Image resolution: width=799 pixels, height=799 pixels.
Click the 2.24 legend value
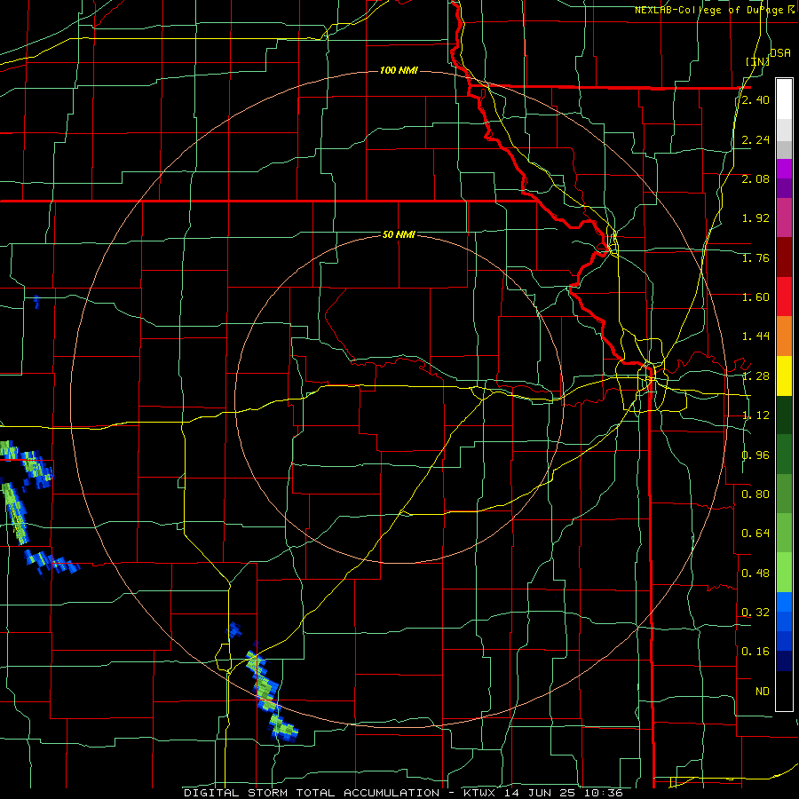click(755, 139)
